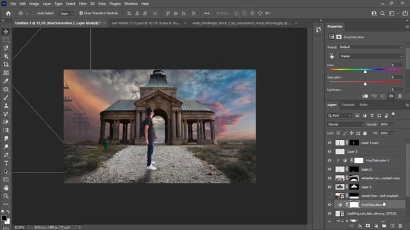Screen dimensions: 410x230
Task: Delete layer with Layers panel trash icon
Action: [x=400, y=226]
